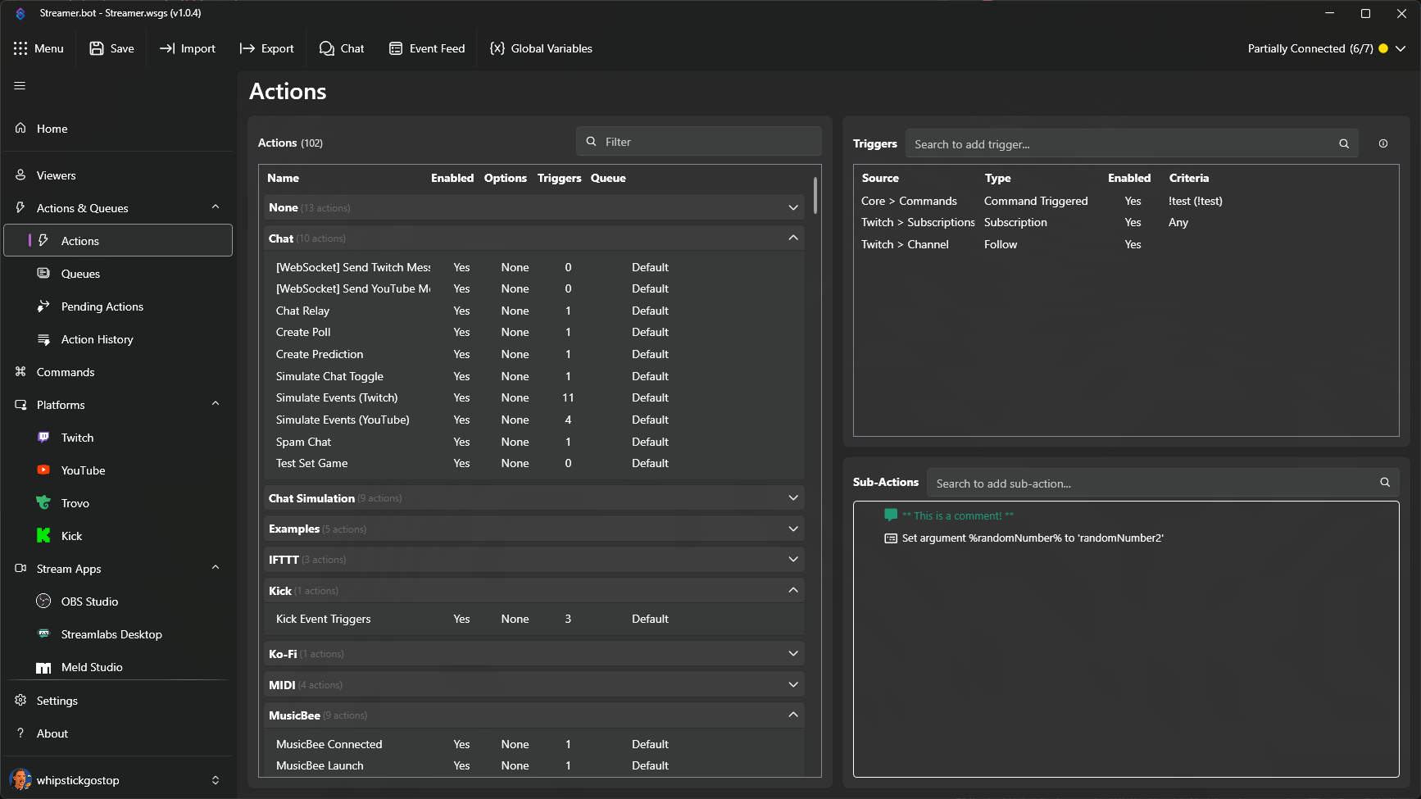Open the Menu in the top toolbar
Viewport: 1421px width, 799px height.
click(x=39, y=48)
